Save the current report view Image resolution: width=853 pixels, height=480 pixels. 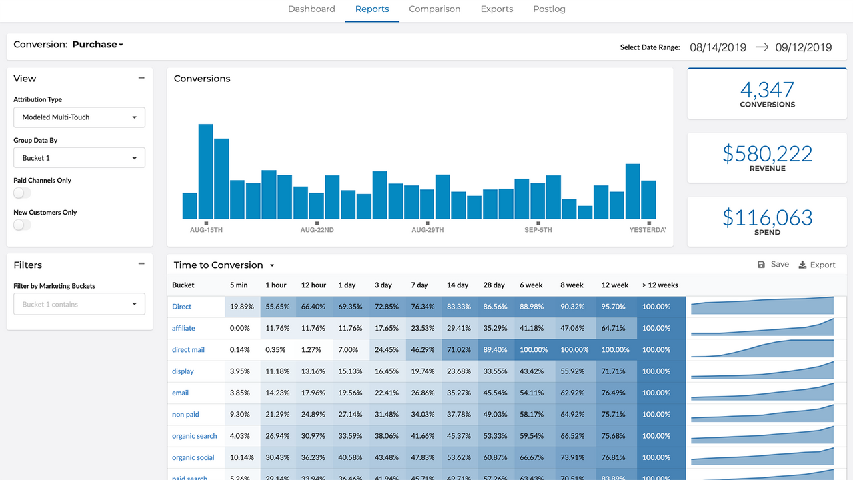pyautogui.click(x=772, y=264)
